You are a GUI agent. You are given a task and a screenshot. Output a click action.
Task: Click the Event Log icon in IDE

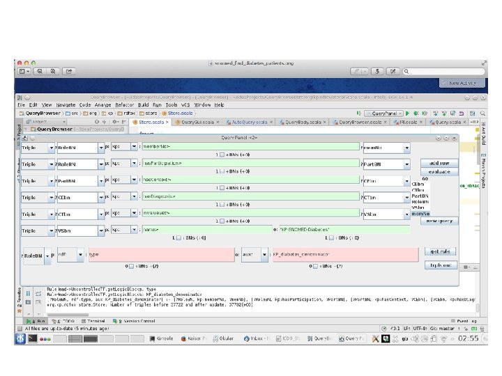452,321
